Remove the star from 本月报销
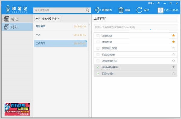 click(173, 42)
